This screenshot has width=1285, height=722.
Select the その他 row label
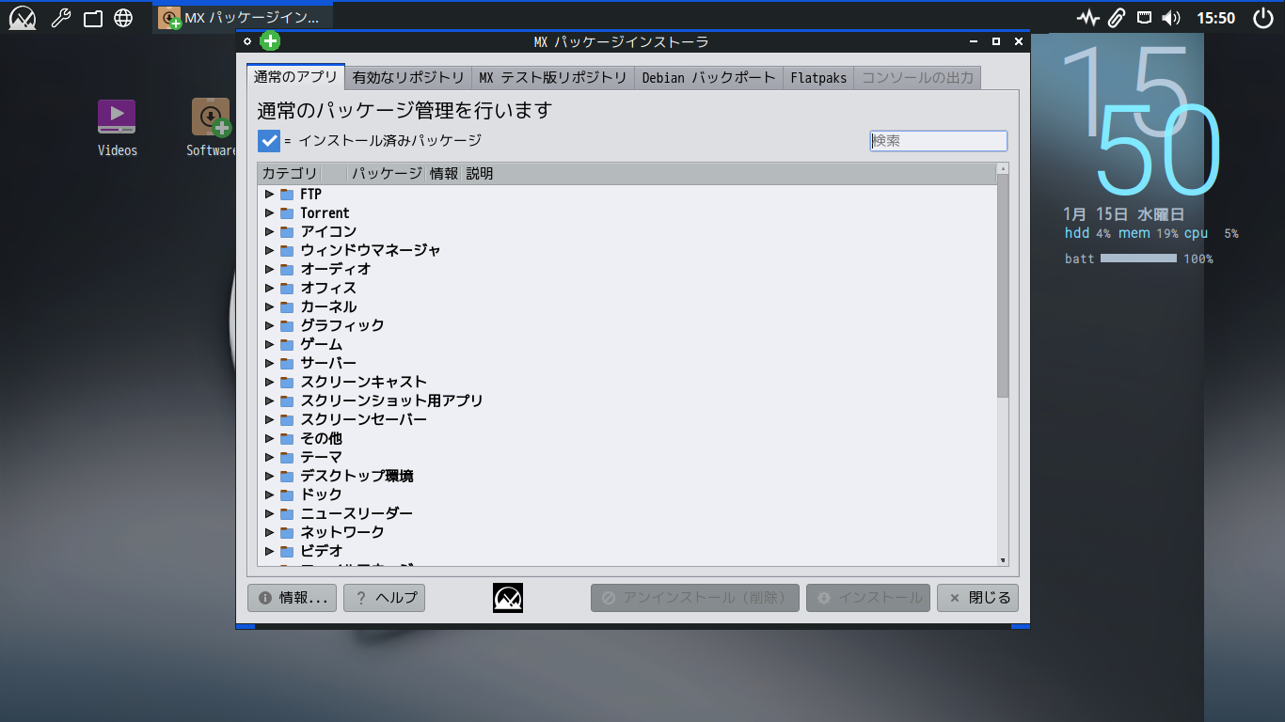point(322,438)
